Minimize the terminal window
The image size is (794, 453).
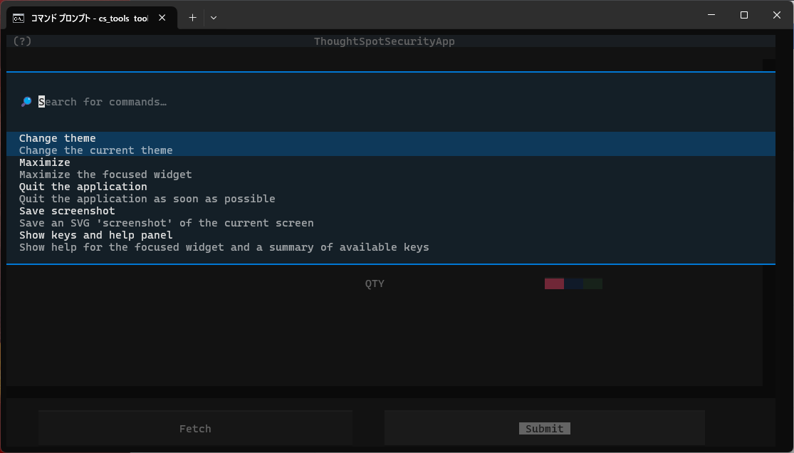(711, 15)
